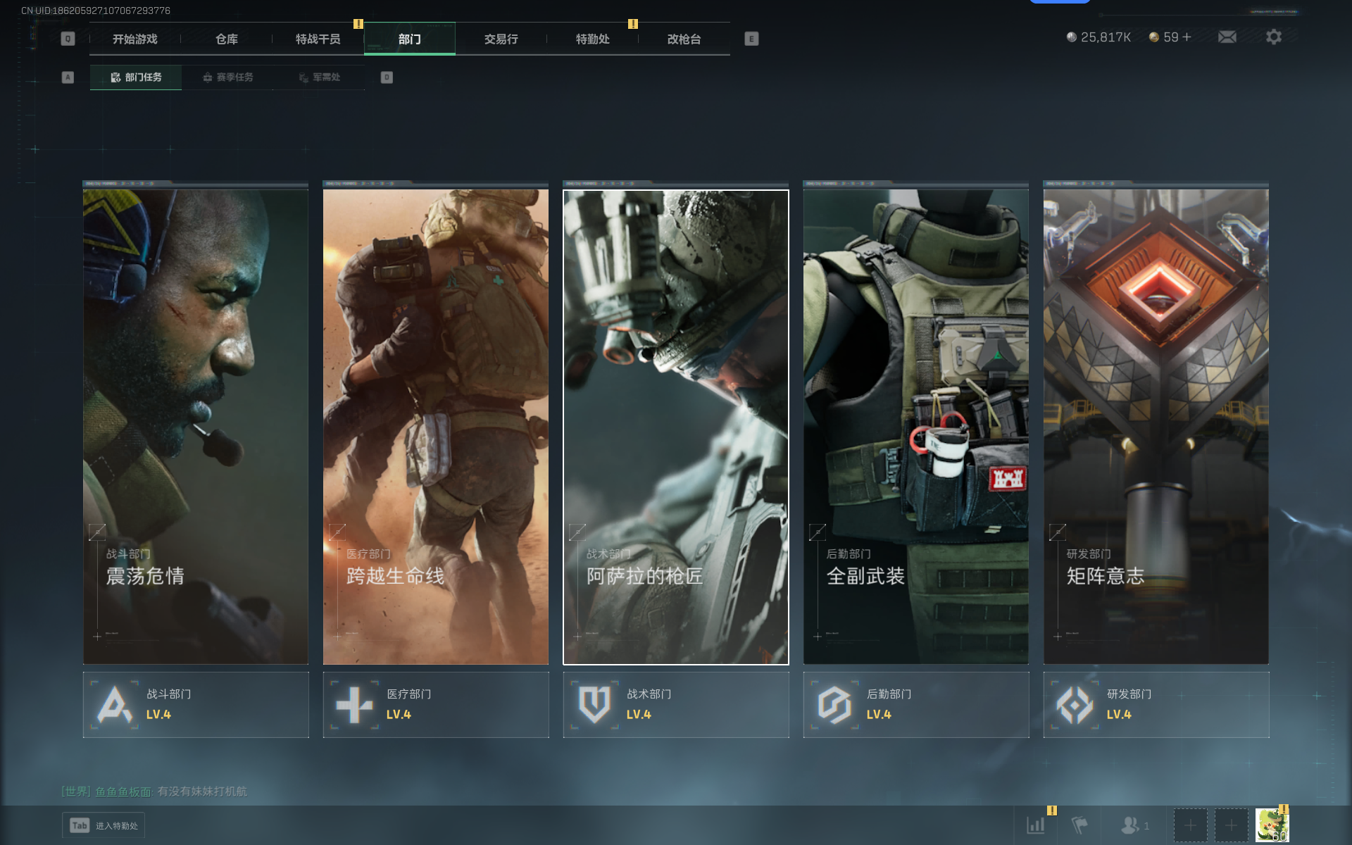Image resolution: width=1352 pixels, height=845 pixels.
Task: Click 医疗部门 LV.4 department button
Action: click(x=436, y=704)
